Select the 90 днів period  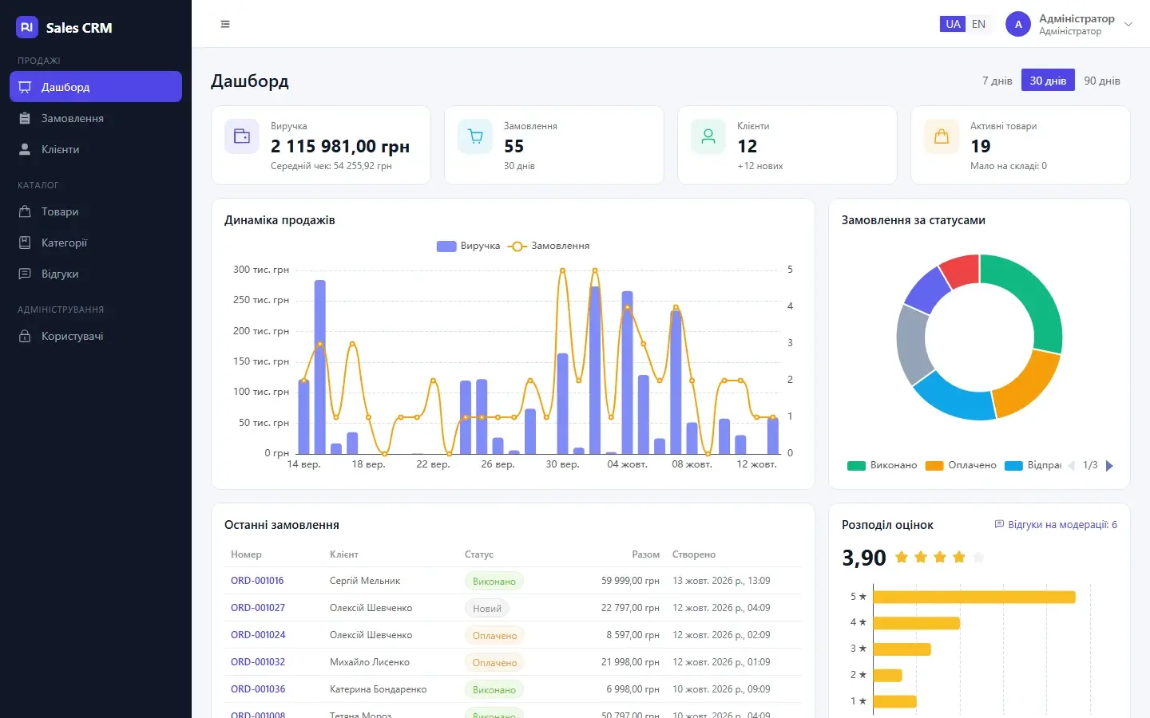(1102, 81)
